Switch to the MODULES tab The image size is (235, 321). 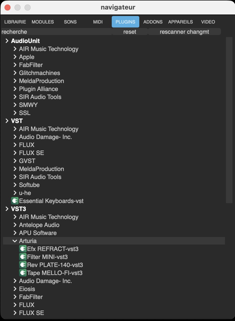click(x=43, y=22)
